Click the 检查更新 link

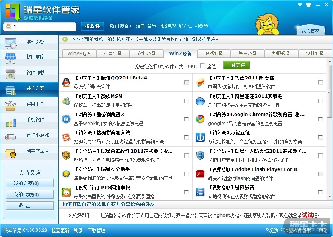coord(61,230)
